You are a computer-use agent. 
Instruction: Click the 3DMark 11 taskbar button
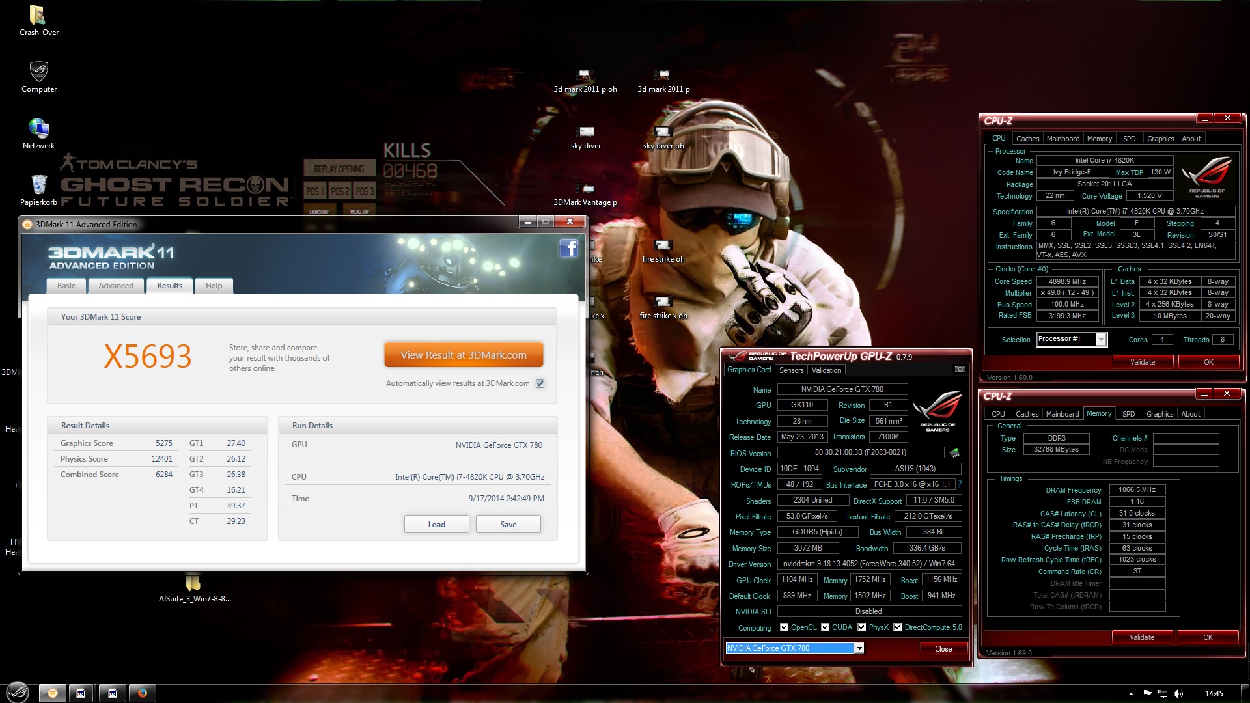pos(53,693)
